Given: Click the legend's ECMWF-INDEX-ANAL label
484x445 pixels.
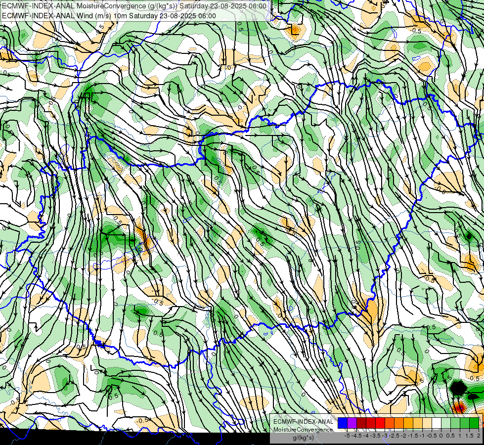Looking at the screenshot, I should coord(304,422).
